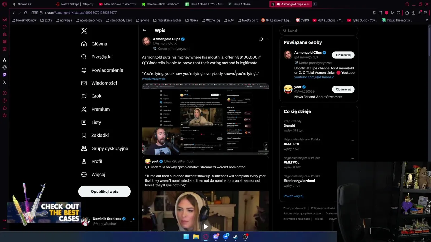Open the Donald trending topic

[x=289, y=126]
